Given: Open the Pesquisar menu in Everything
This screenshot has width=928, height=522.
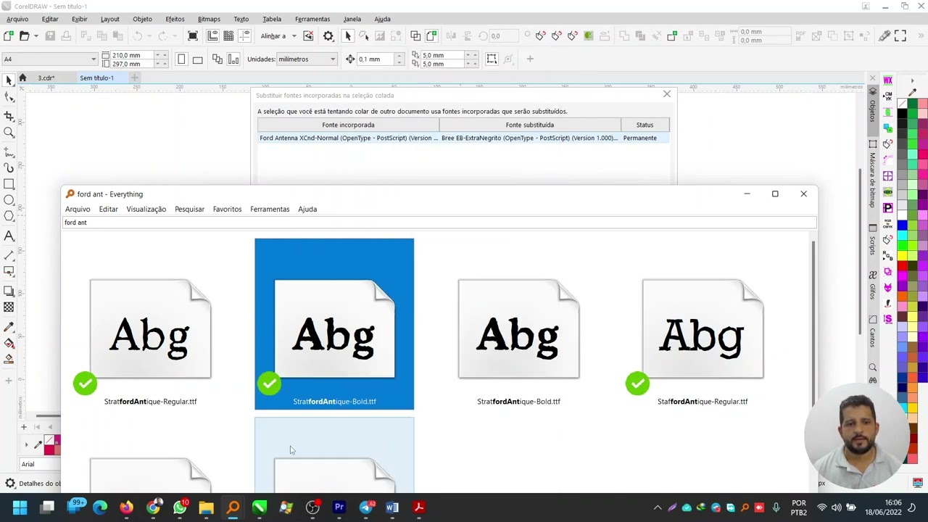Looking at the screenshot, I should coord(189,209).
